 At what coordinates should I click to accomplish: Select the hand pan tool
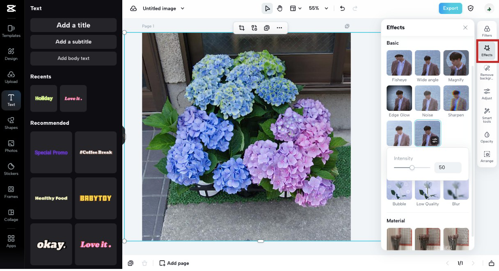coord(279,8)
